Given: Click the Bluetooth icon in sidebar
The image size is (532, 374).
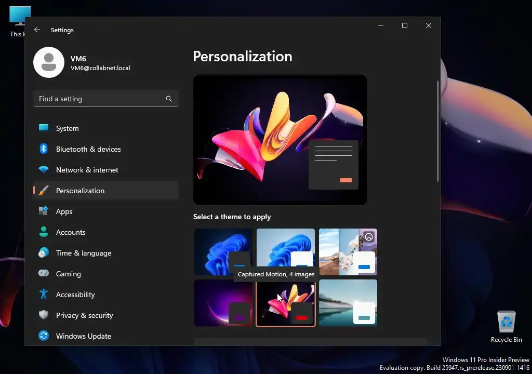Looking at the screenshot, I should click(44, 149).
